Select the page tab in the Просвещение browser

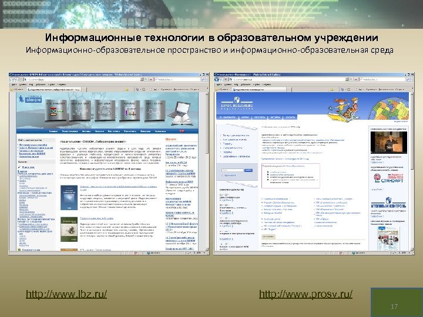pos(259,89)
